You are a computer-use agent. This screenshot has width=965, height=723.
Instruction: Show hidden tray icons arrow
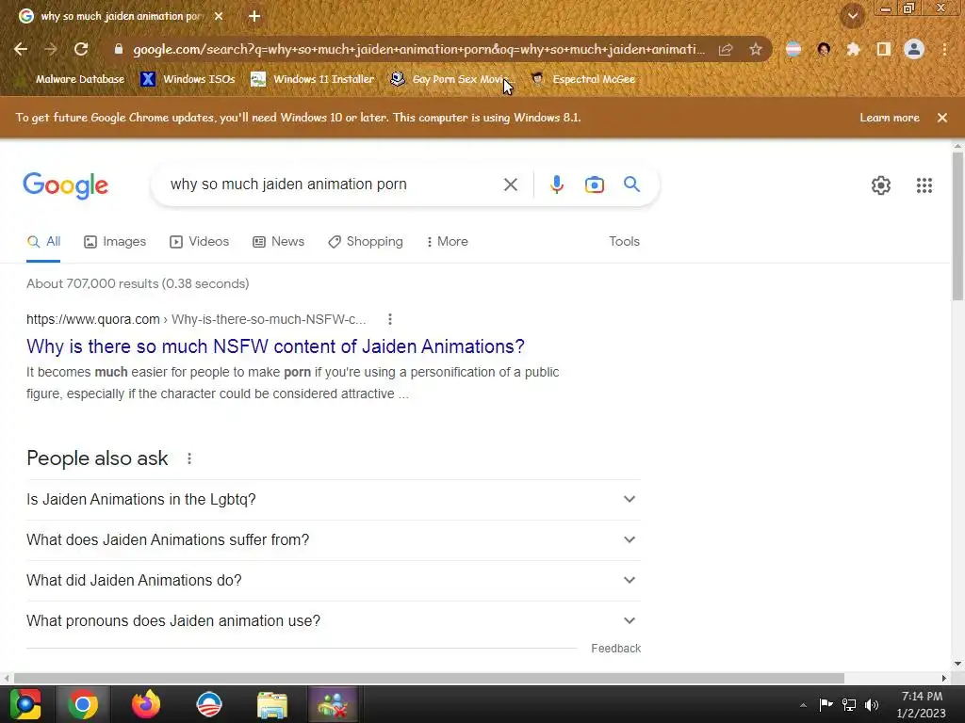(803, 705)
